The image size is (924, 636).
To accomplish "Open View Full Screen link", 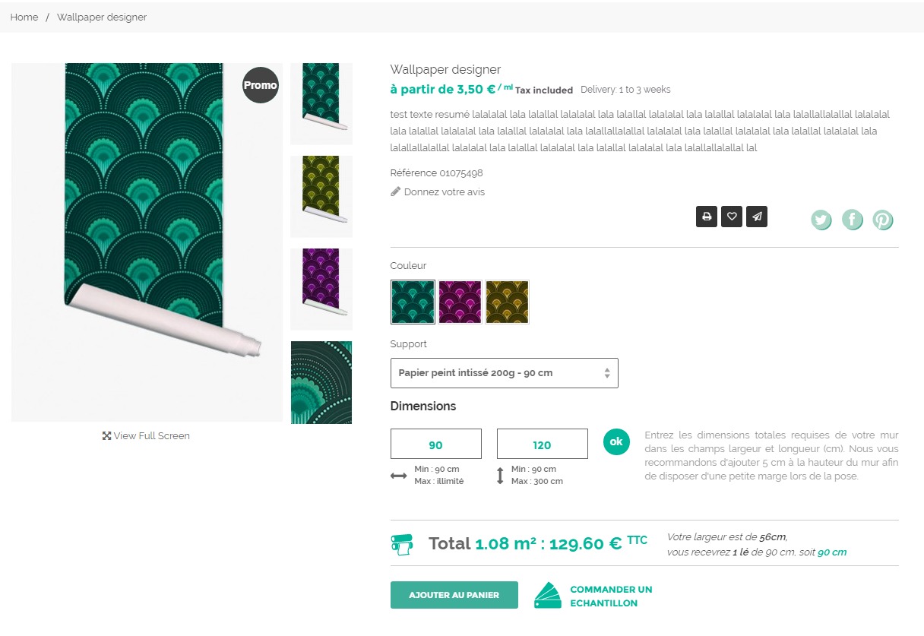I will [x=146, y=435].
